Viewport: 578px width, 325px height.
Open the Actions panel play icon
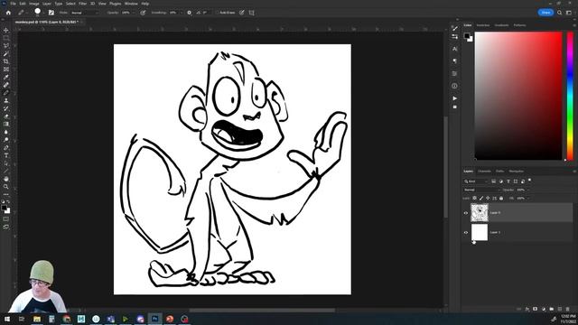[x=454, y=98]
